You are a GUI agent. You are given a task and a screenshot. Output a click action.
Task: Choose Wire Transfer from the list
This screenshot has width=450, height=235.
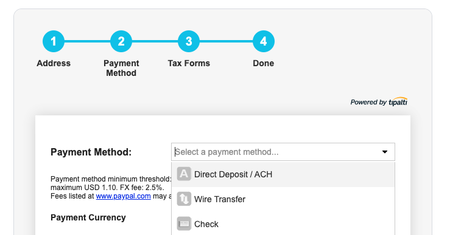tap(283, 199)
